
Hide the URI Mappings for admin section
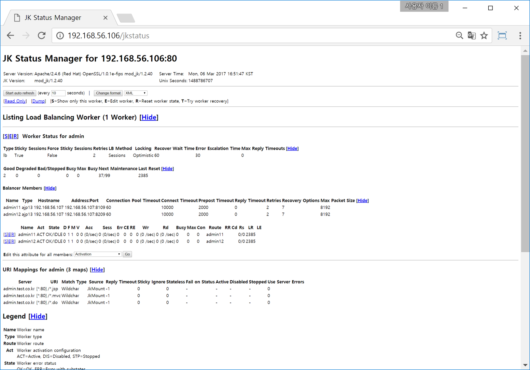(97, 270)
